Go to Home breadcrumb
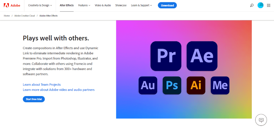The height and width of the screenshot is (128, 274). [7, 16]
